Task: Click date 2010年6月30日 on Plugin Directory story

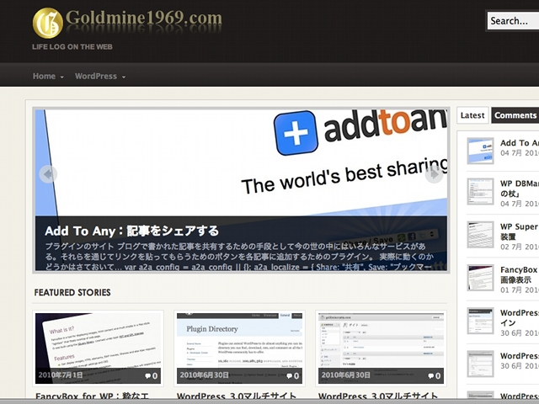Action: (204, 375)
